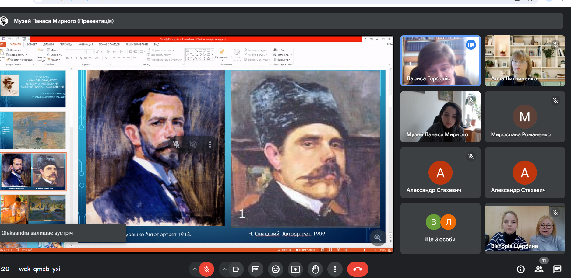Open РЕЦЕНЗИРОВАНИЕ ribbon tab

[x=137, y=44]
